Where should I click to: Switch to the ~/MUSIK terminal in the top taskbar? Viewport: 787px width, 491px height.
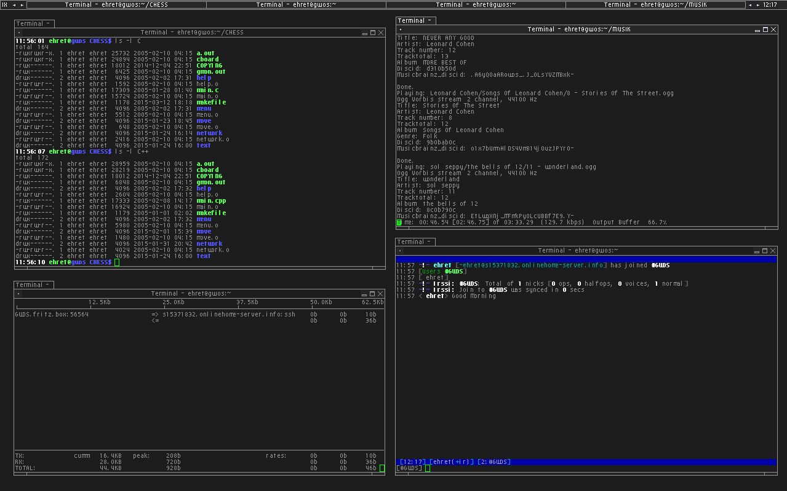(655, 5)
